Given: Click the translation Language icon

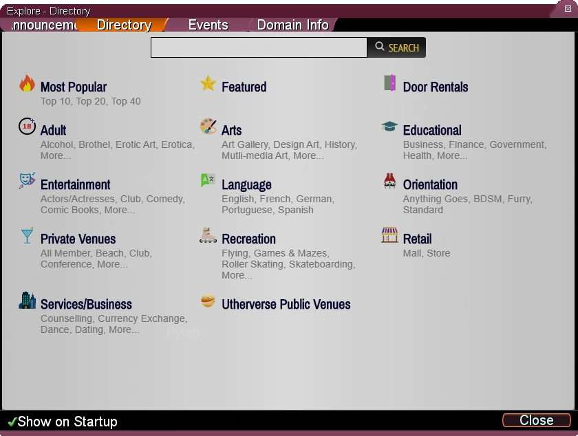Looking at the screenshot, I should pyautogui.click(x=208, y=180).
